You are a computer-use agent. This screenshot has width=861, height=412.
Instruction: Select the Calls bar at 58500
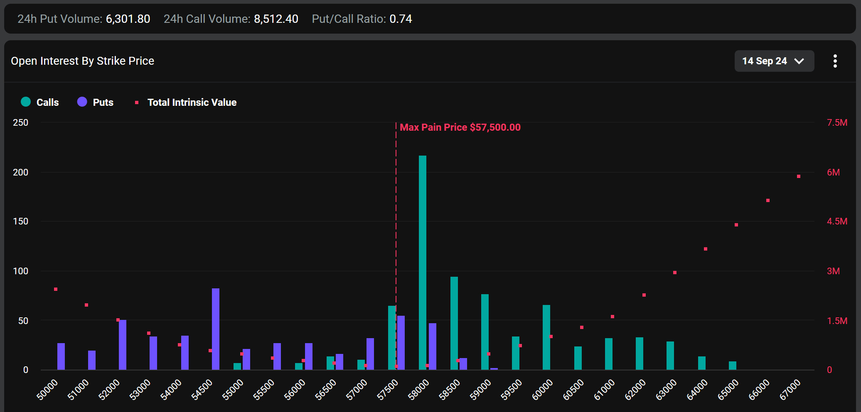click(454, 323)
